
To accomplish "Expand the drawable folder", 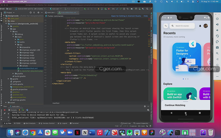I will (x=18, y=47).
